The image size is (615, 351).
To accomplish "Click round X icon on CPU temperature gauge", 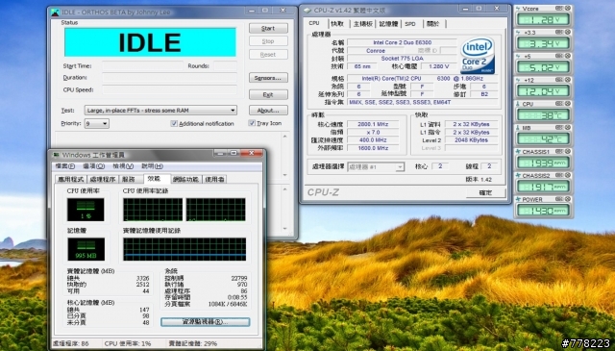I will click(567, 104).
